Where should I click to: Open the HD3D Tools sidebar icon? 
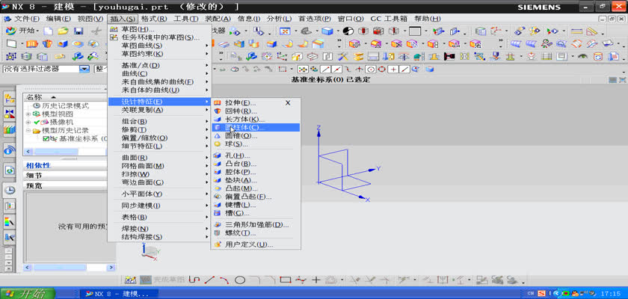pos(10,151)
